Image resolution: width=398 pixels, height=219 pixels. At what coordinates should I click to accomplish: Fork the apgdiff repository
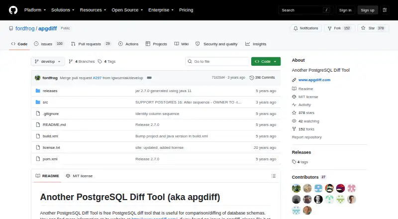coord(339,28)
